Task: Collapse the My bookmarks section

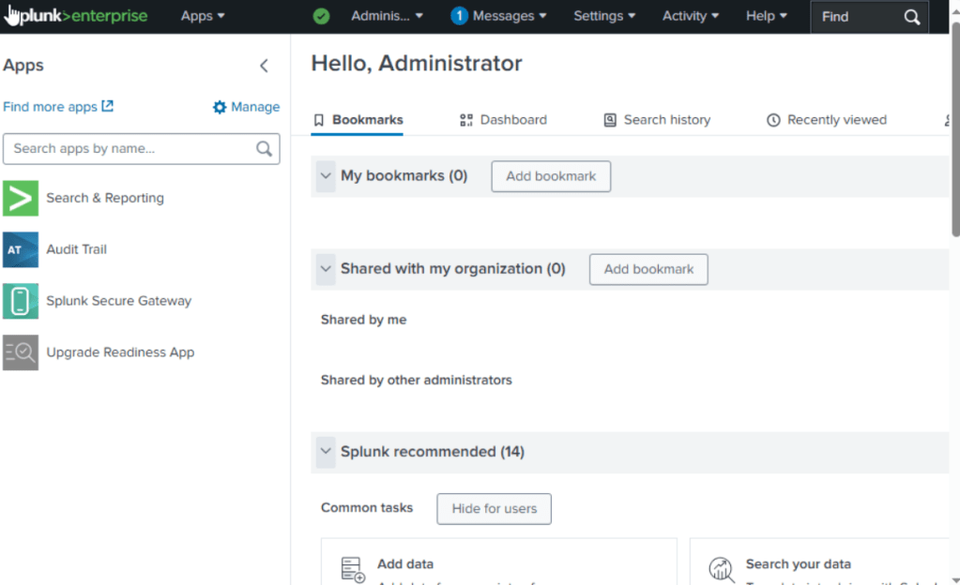Action: click(x=326, y=176)
